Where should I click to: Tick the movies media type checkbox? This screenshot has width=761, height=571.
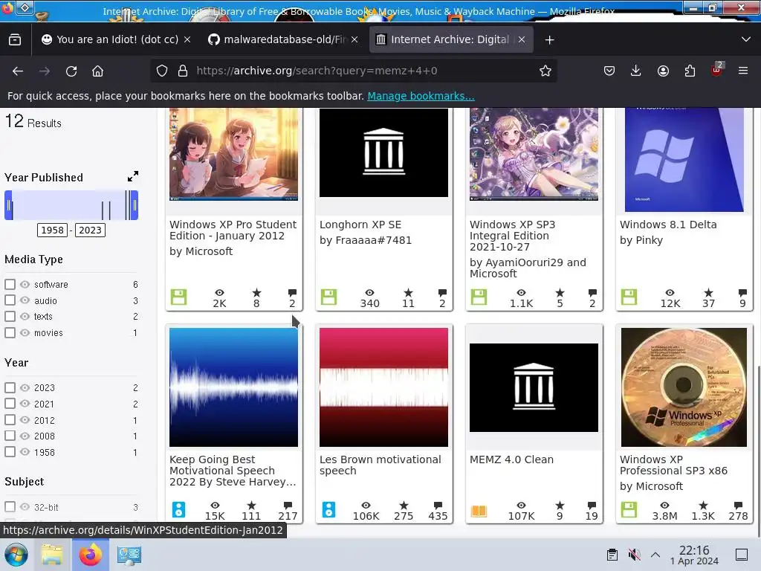point(10,332)
